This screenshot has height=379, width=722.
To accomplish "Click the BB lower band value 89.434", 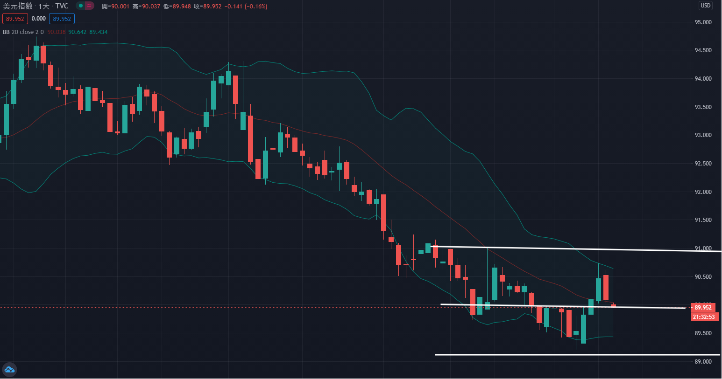I will [x=98, y=32].
